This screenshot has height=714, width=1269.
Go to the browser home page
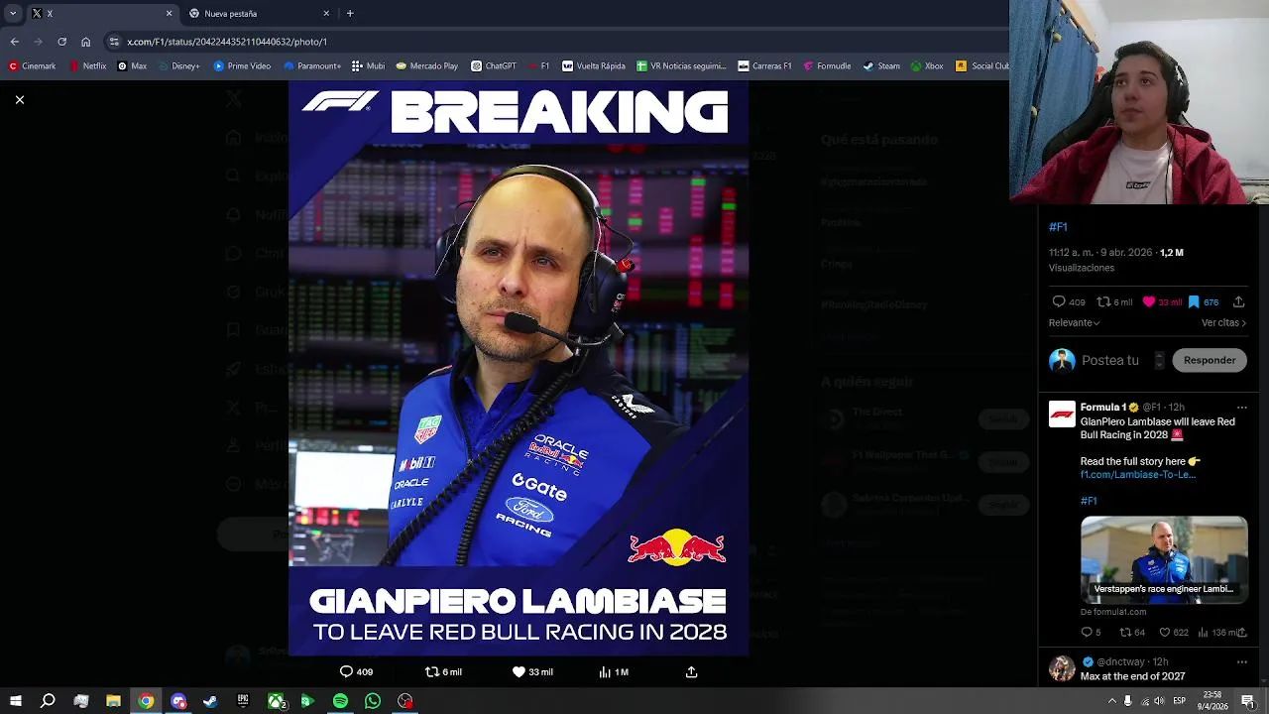85,42
